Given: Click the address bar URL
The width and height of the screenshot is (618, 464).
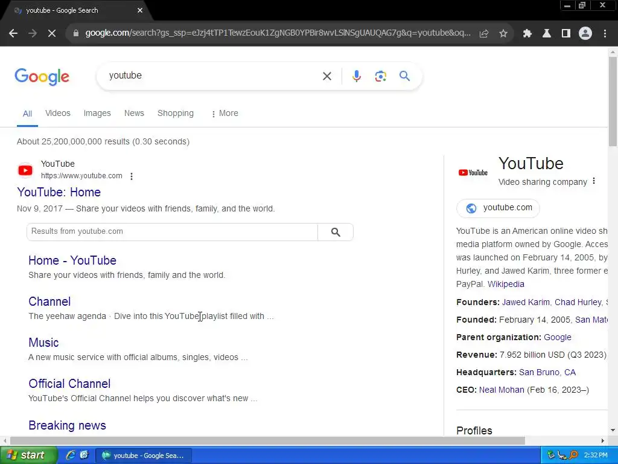Looking at the screenshot, I should 278,33.
